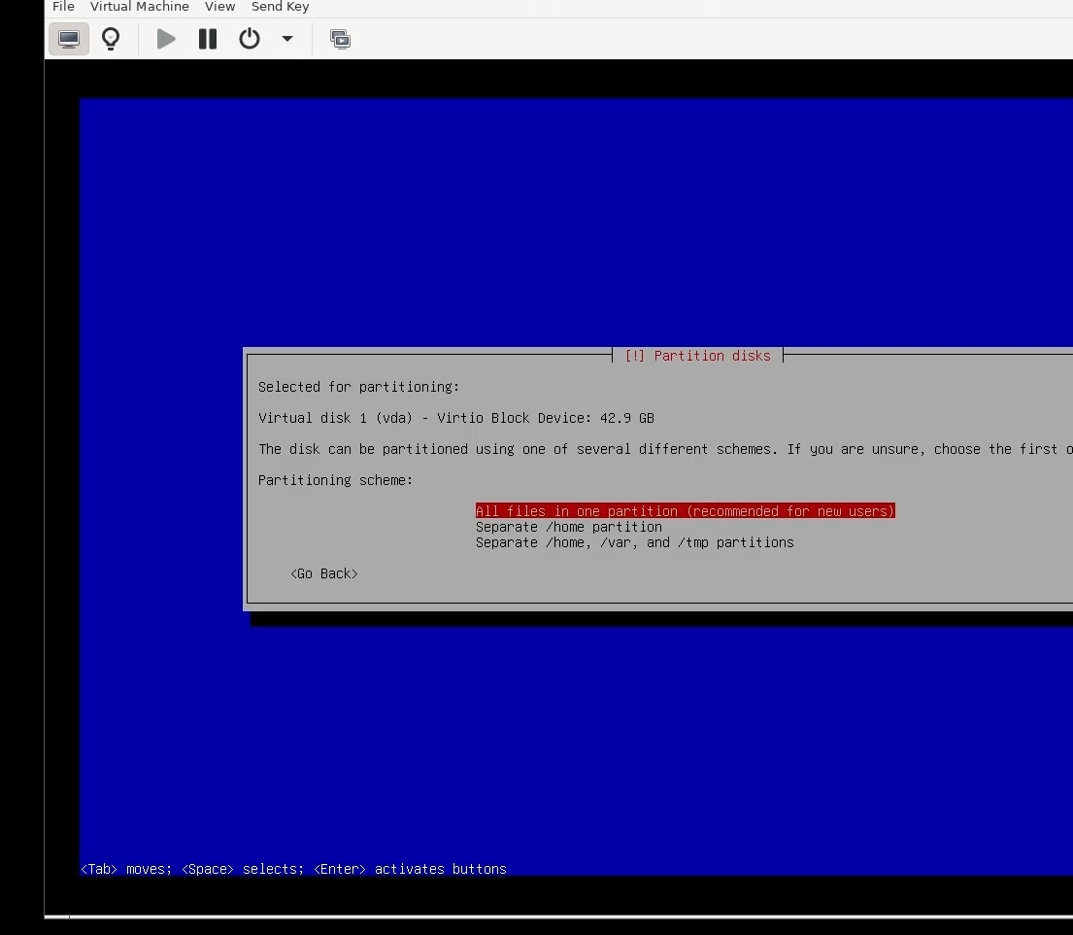Select Separate /home, /var, and /tmp partitions
The width and height of the screenshot is (1073, 935).
pos(634,542)
